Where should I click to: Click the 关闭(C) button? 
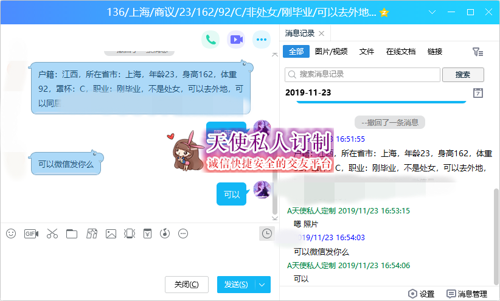186,285
